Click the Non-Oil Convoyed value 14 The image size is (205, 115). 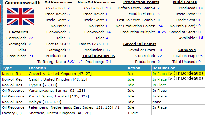[108, 32]
